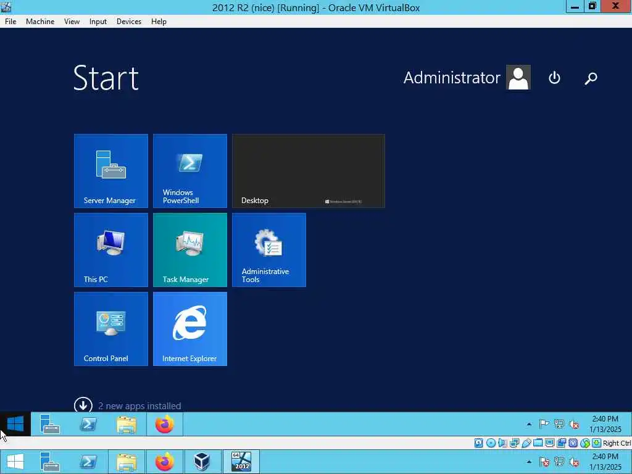The image size is (632, 474).
Task: Open Action Center flag in guest tray
Action: tap(544, 424)
